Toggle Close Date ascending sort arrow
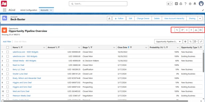This screenshot has width=205, height=102. pyautogui.click(x=128, y=48)
